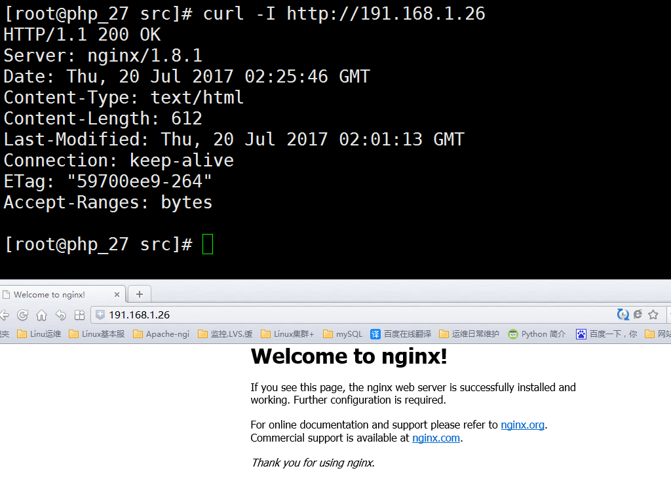Open the Python 简介 bookmark

coord(537,334)
